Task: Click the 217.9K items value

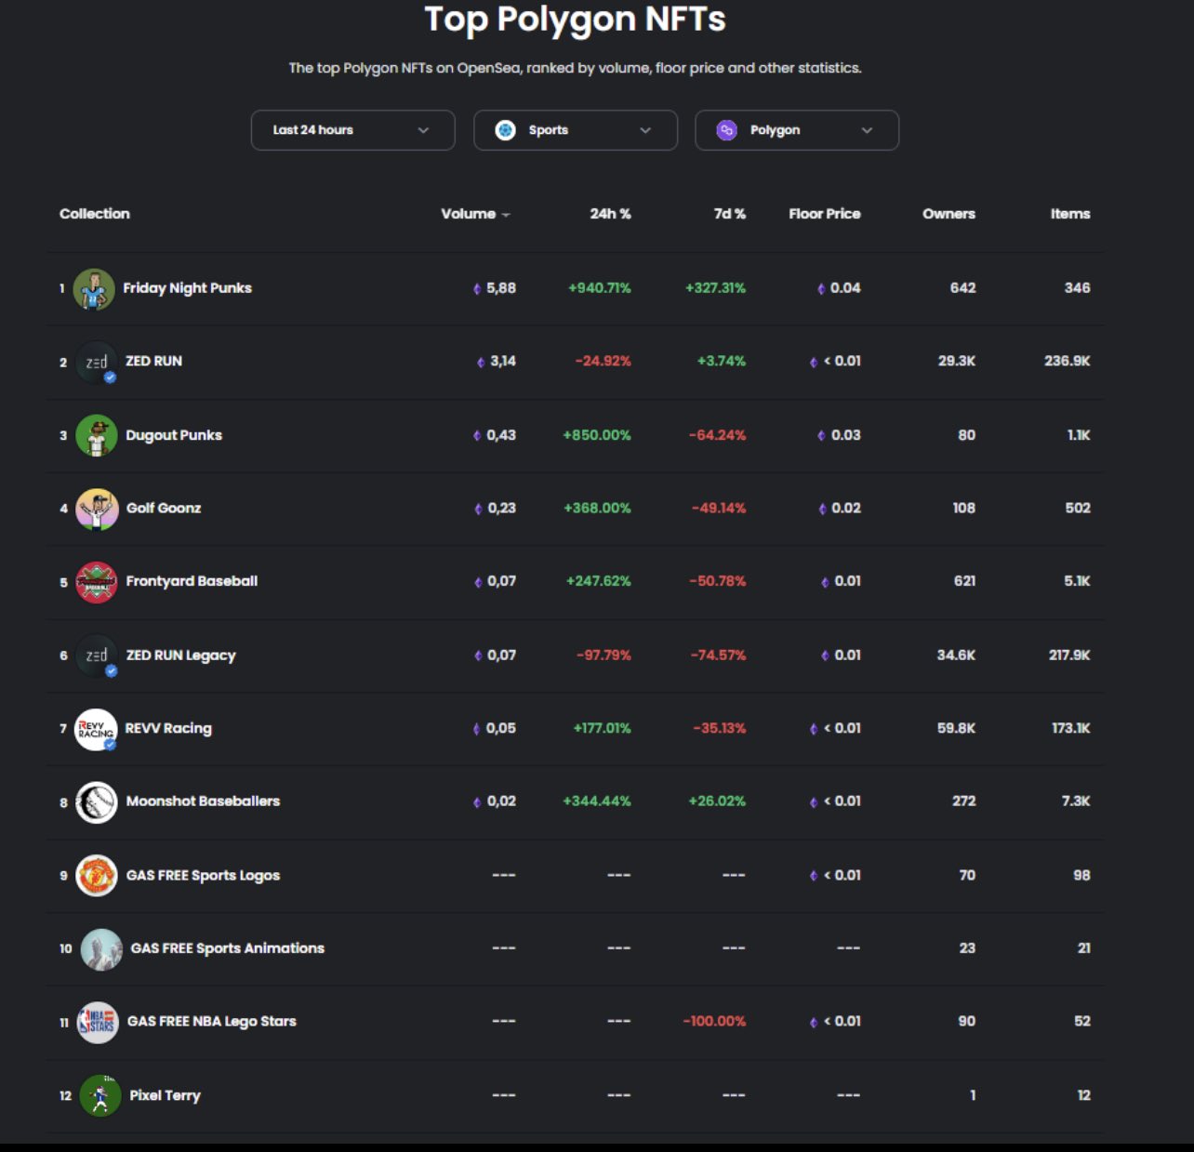Action: [1069, 655]
